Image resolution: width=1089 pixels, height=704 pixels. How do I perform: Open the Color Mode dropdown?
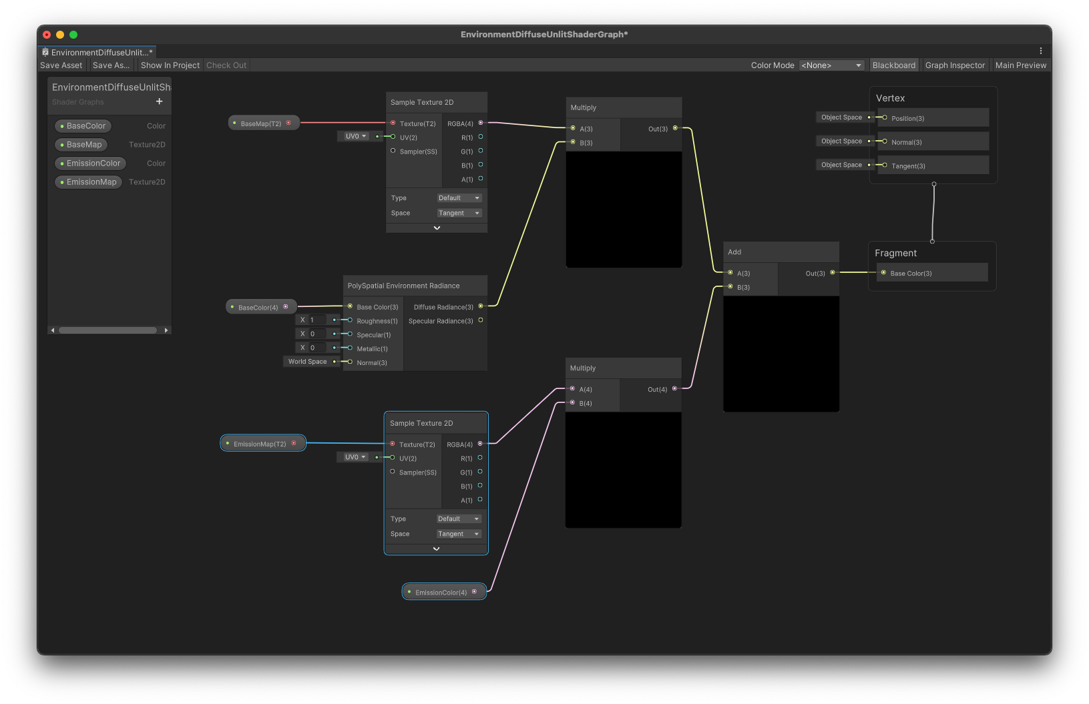point(831,65)
